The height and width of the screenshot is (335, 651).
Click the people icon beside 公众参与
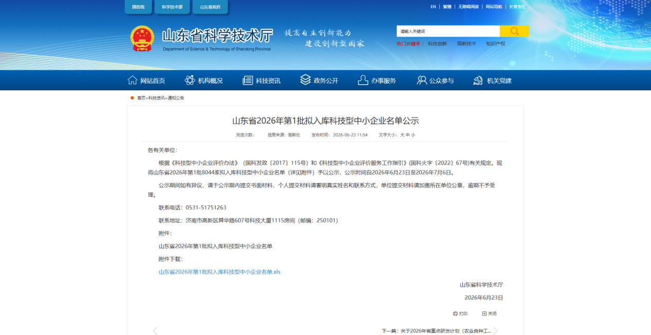click(x=422, y=81)
